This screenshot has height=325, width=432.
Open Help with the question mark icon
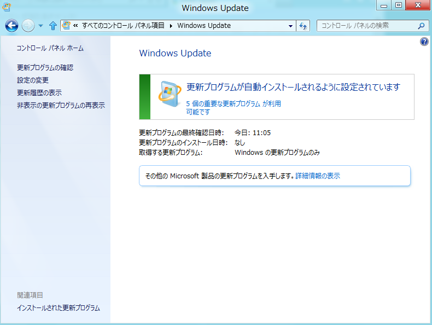424,42
